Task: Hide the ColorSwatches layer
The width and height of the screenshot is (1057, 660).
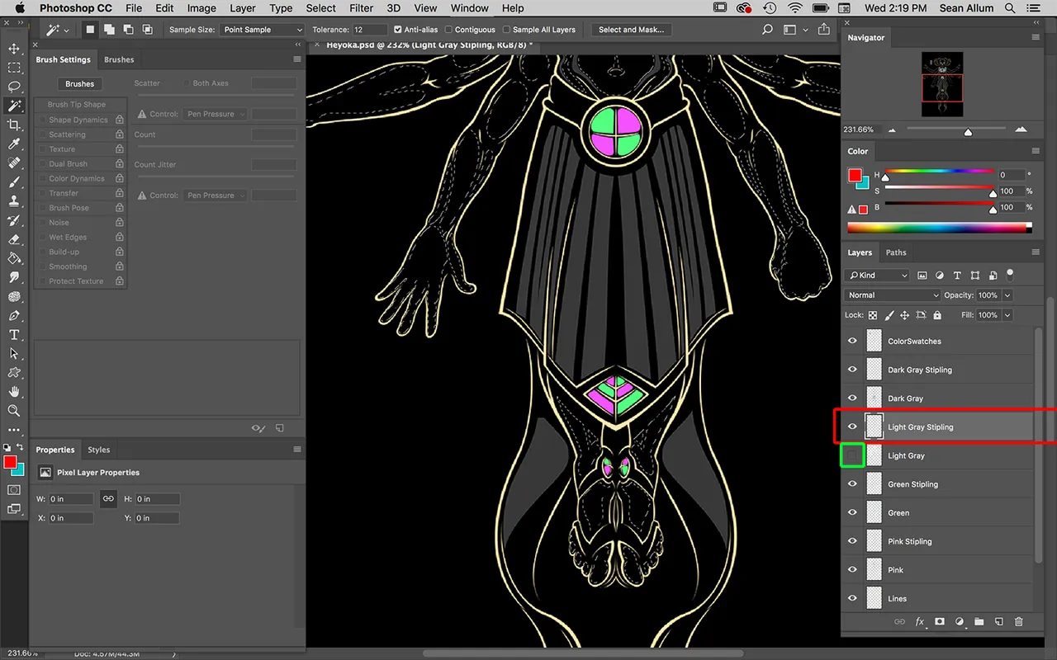Action: point(852,341)
